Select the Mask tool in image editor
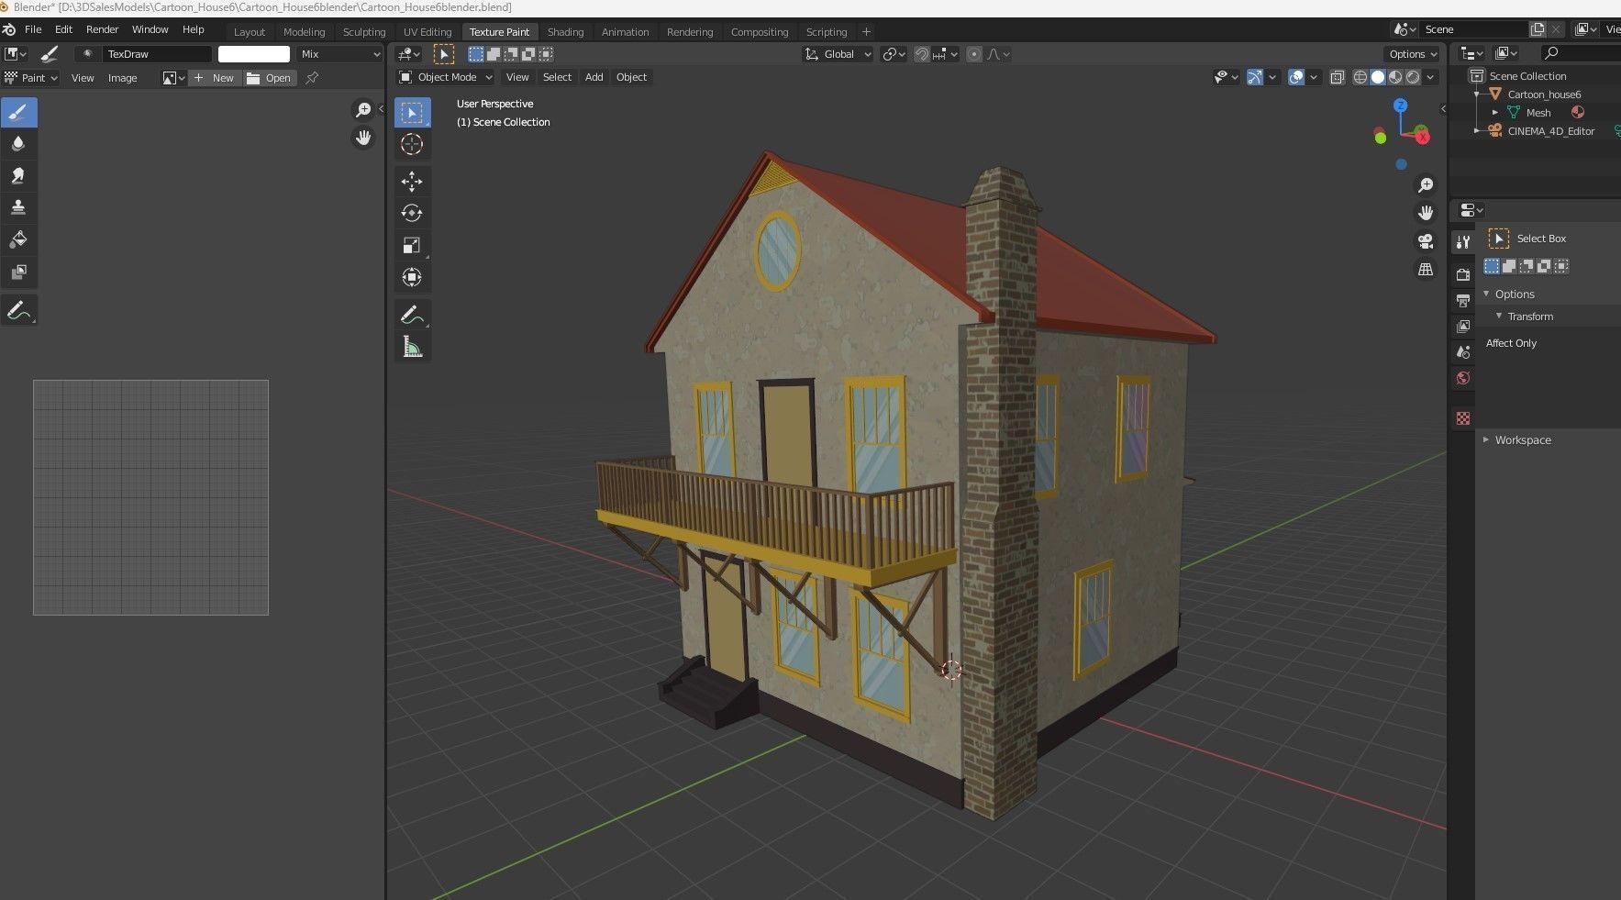This screenshot has width=1621, height=900. [x=18, y=272]
